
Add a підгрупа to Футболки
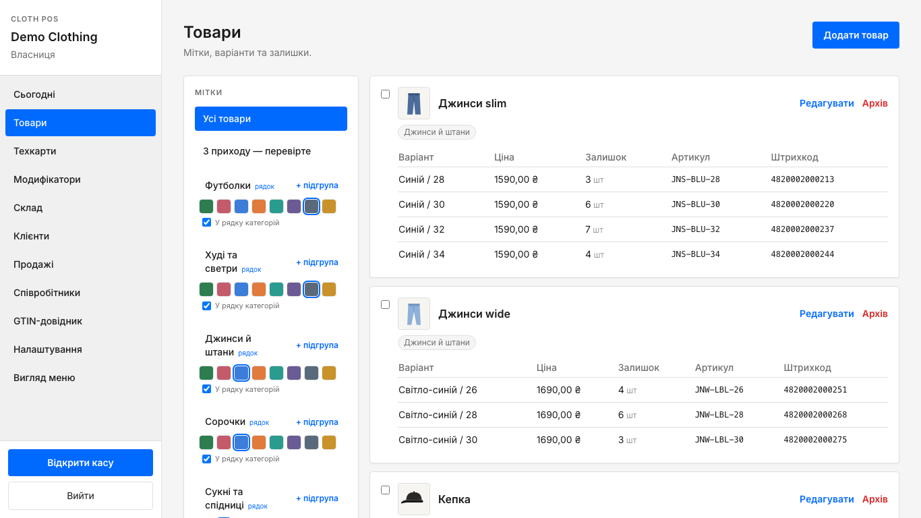tap(317, 185)
